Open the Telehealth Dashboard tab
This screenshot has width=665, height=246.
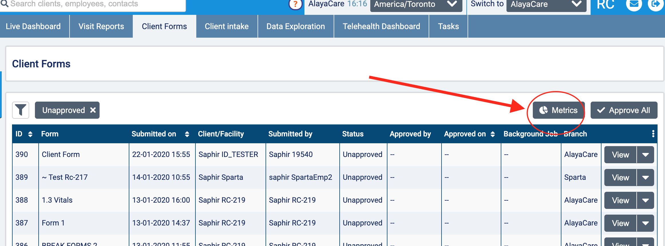(381, 26)
